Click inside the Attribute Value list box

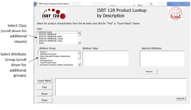pyautogui.click(x=106, y=58)
